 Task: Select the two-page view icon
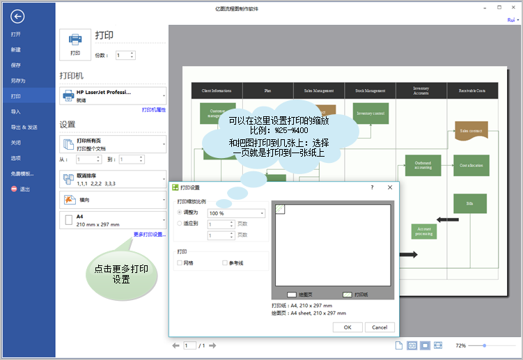point(412,345)
